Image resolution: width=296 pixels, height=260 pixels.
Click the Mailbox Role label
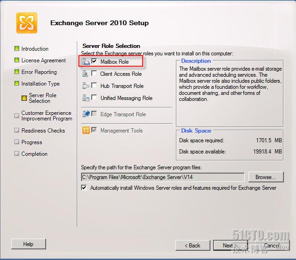pyautogui.click(x=114, y=62)
